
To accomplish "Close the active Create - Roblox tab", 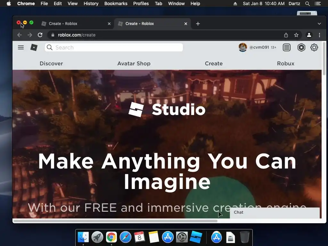I will pos(185,24).
